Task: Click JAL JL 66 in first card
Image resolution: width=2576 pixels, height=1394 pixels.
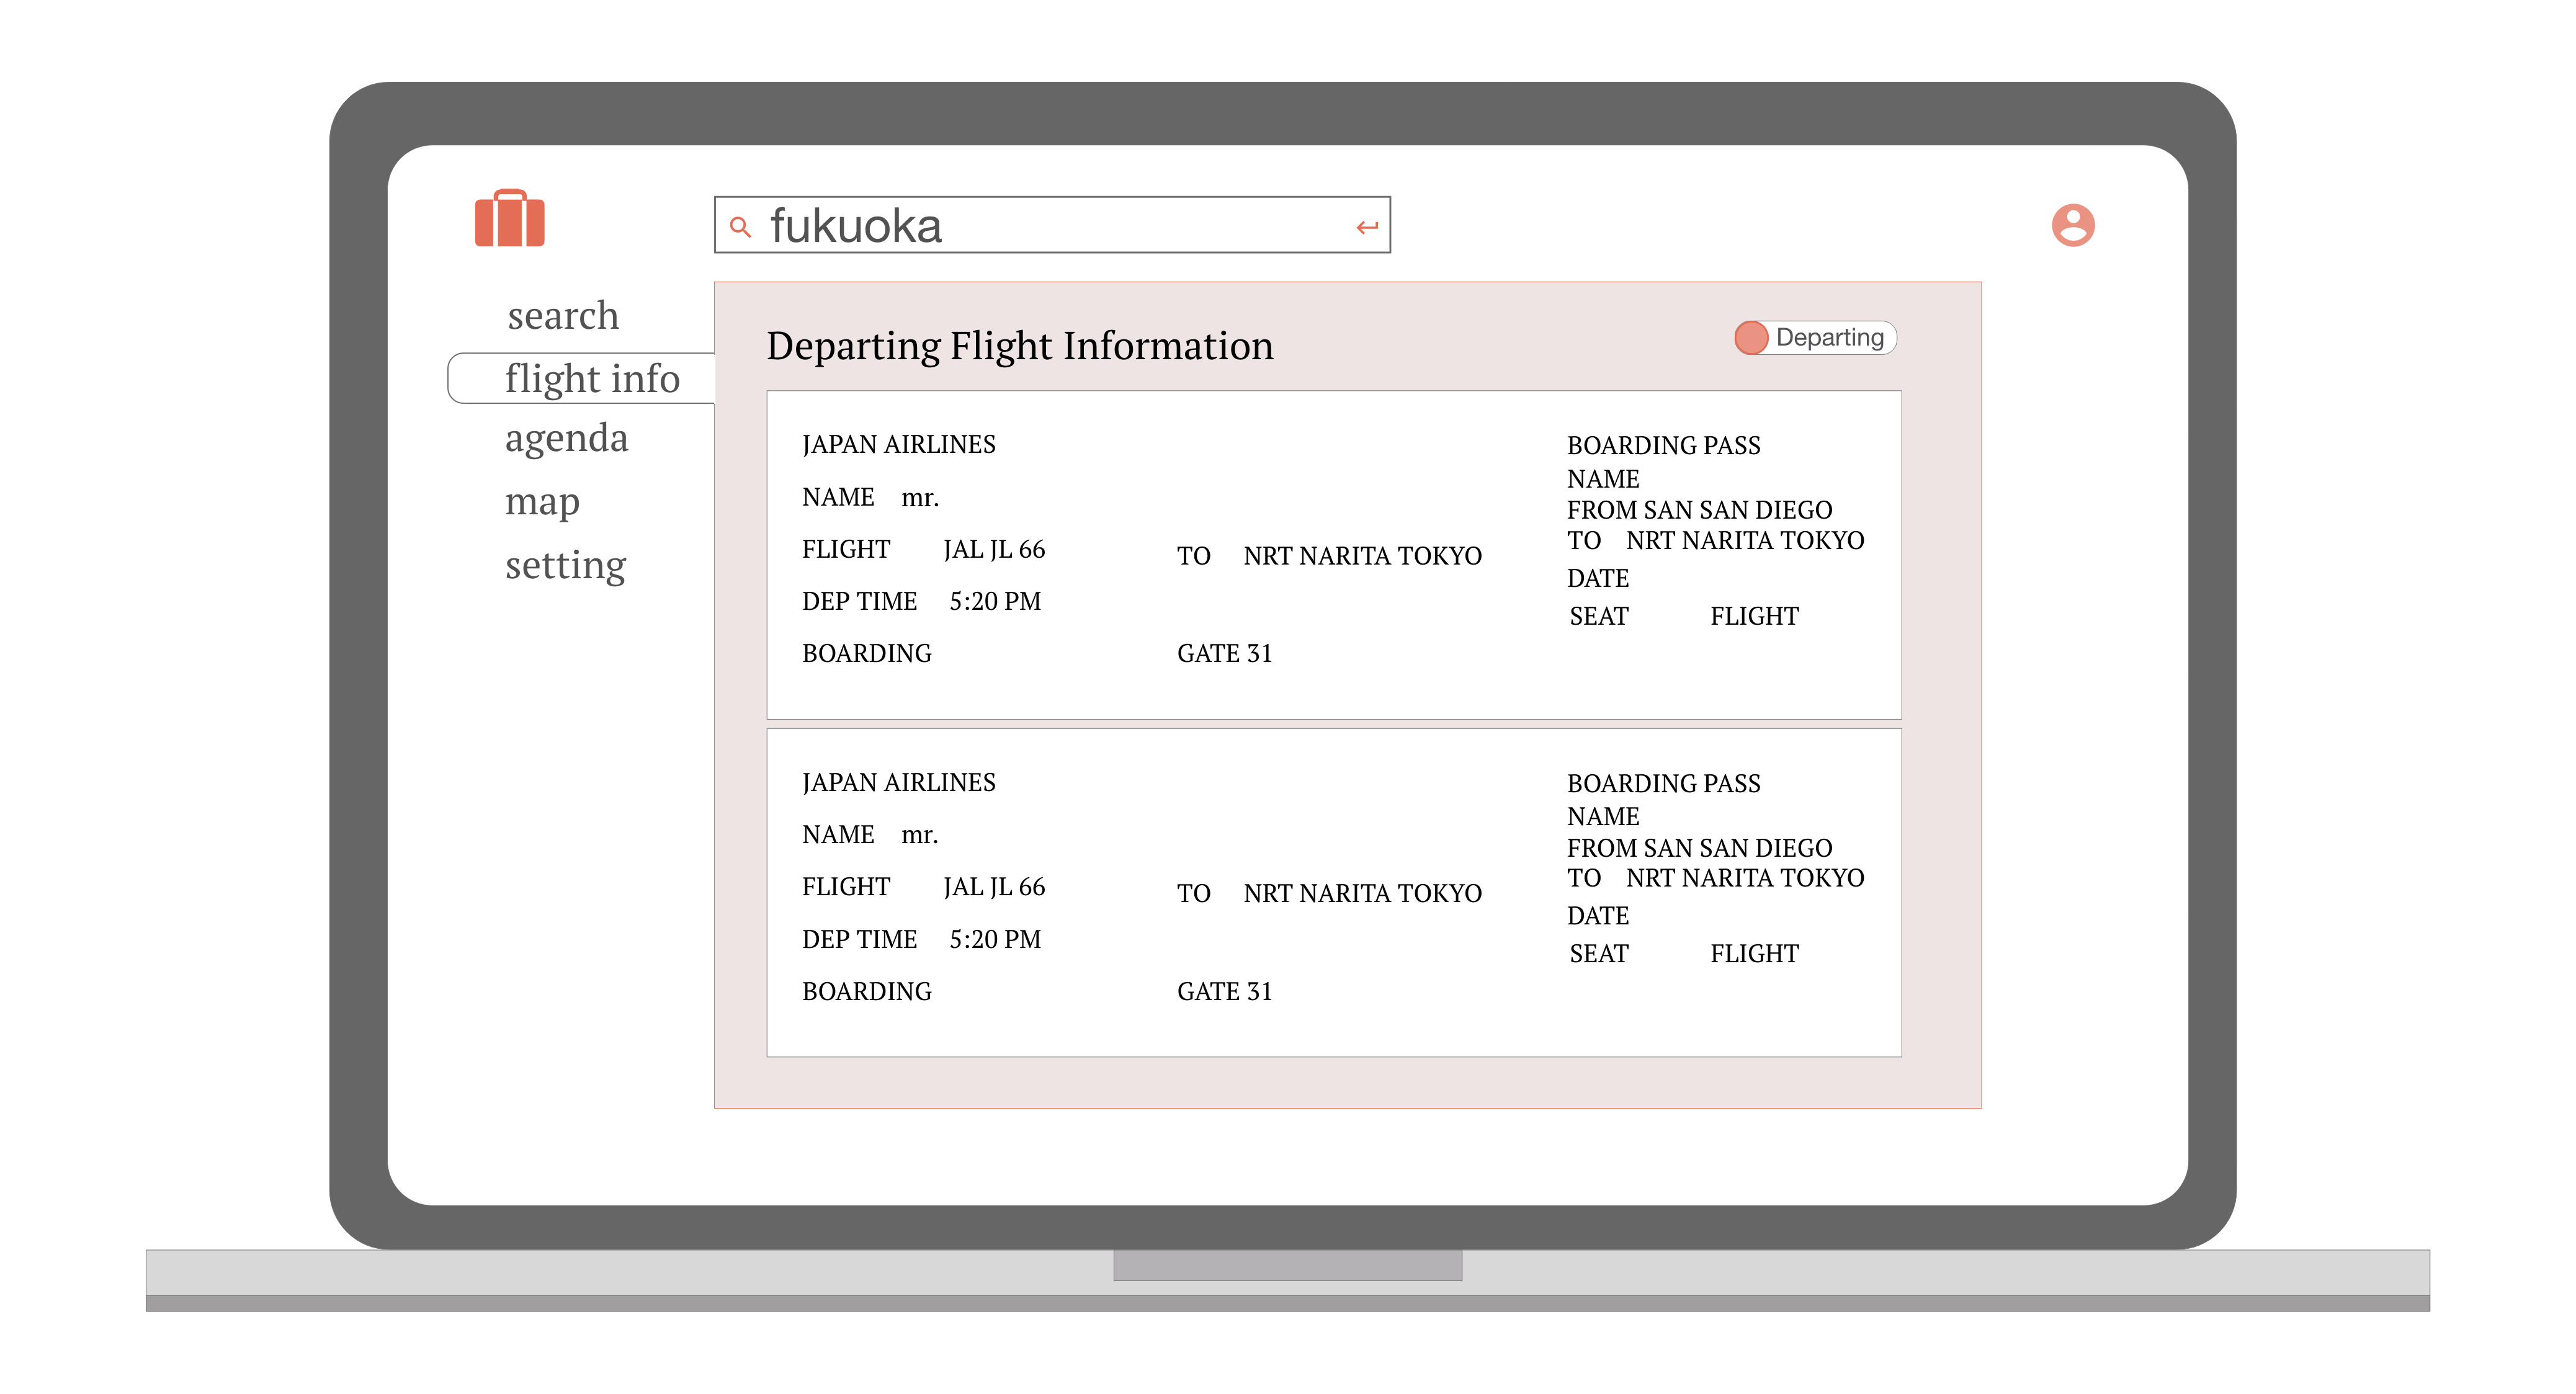Action: pyautogui.click(x=994, y=549)
